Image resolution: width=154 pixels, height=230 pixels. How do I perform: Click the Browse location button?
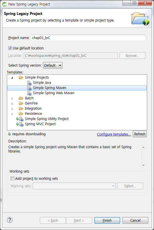tap(132, 56)
